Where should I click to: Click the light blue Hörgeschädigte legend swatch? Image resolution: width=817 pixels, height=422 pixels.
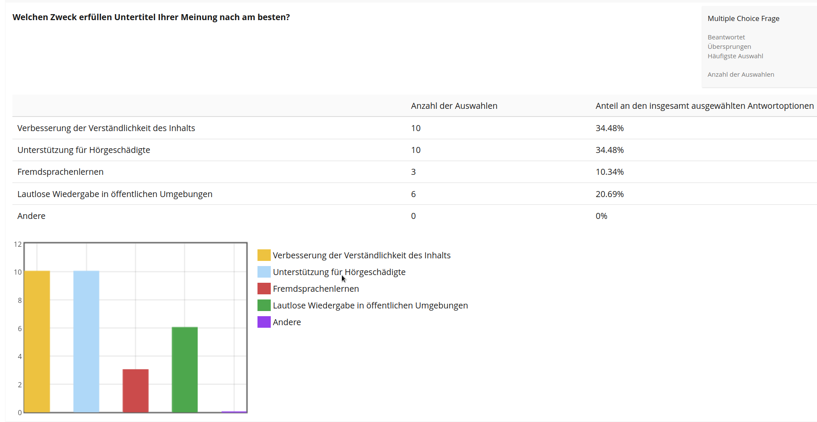pyautogui.click(x=264, y=272)
